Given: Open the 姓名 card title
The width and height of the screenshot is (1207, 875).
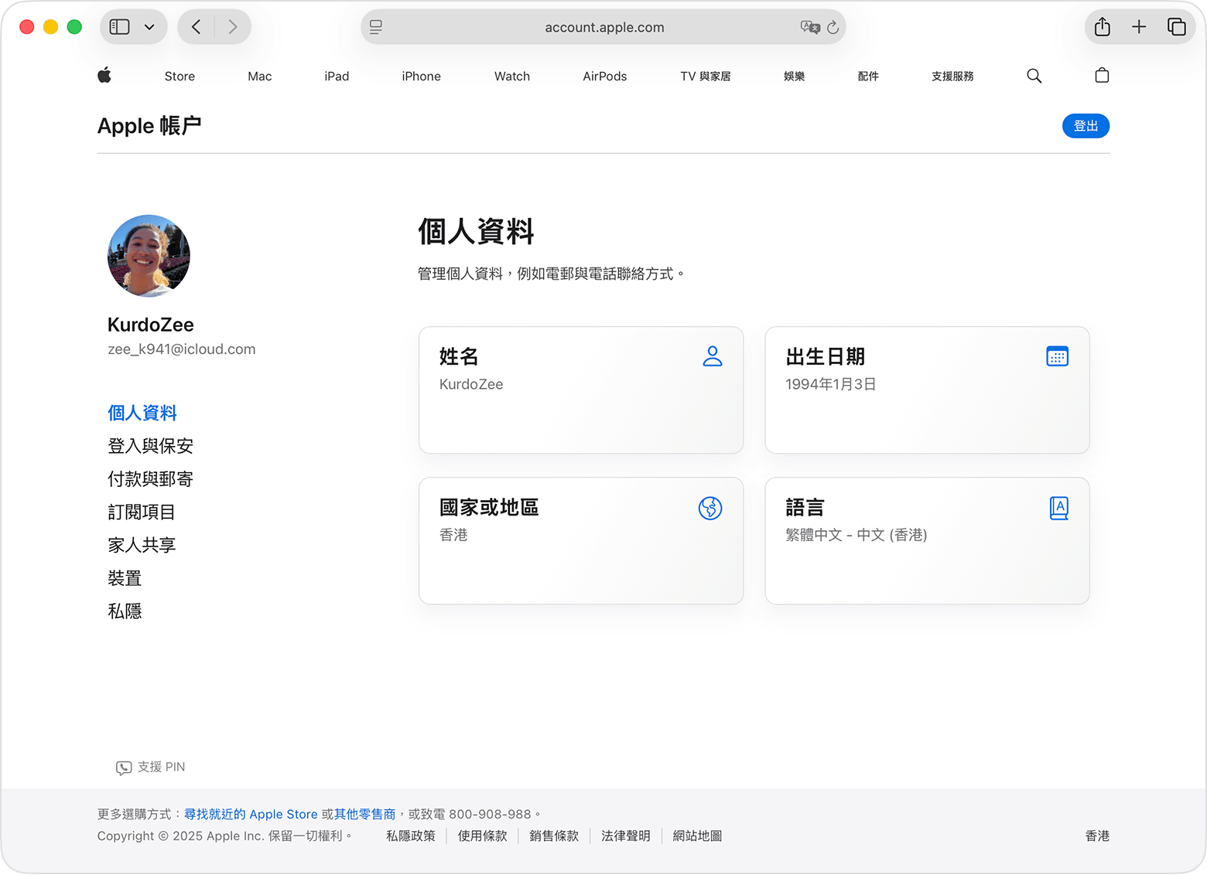Looking at the screenshot, I should tap(459, 356).
